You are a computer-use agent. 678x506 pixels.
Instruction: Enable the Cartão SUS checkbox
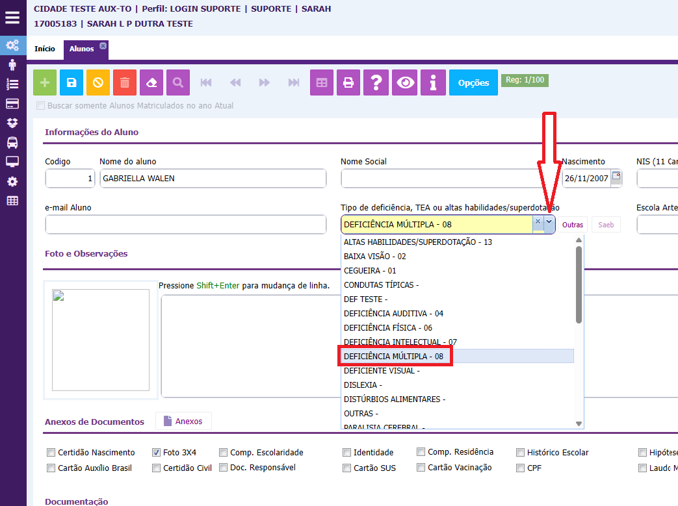coord(347,468)
